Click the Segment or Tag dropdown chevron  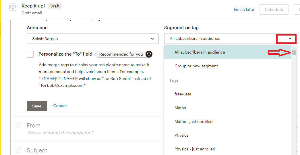click(x=290, y=39)
